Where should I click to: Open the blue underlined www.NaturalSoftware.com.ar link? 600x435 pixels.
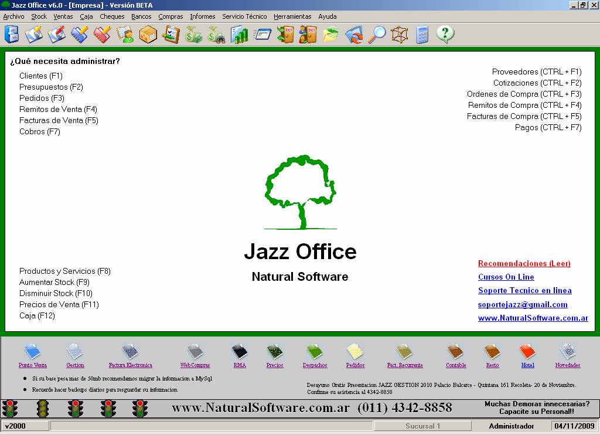click(x=533, y=318)
